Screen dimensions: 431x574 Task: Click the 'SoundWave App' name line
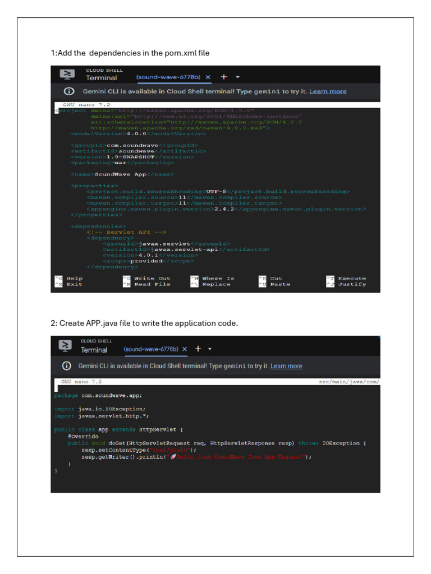tap(122, 174)
